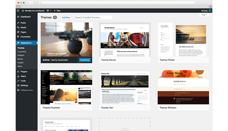Click the Settings icon in sidebar
Screen dimensions: 228x131
[x=18, y=85]
